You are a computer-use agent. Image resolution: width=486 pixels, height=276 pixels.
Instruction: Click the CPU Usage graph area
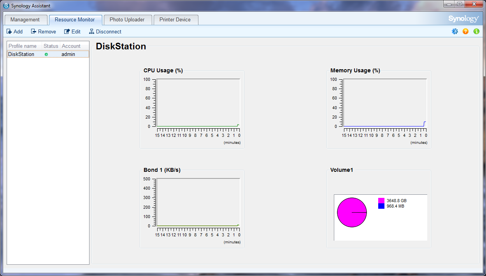[x=198, y=103]
